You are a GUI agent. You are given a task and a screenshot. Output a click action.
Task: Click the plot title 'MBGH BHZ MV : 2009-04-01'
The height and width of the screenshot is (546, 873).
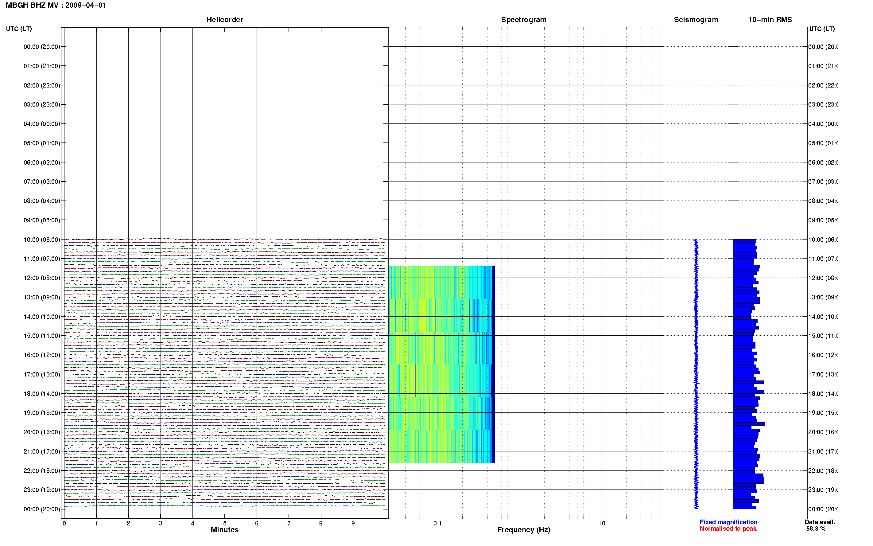tap(56, 6)
